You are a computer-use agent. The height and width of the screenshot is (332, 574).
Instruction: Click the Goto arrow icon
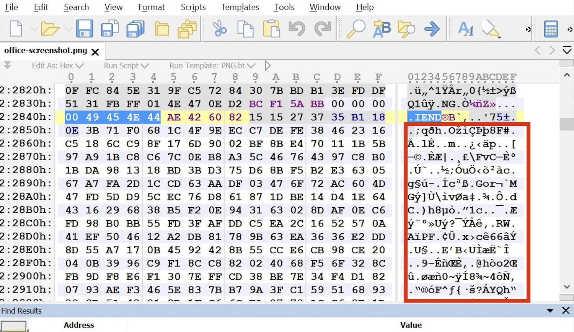[432, 29]
